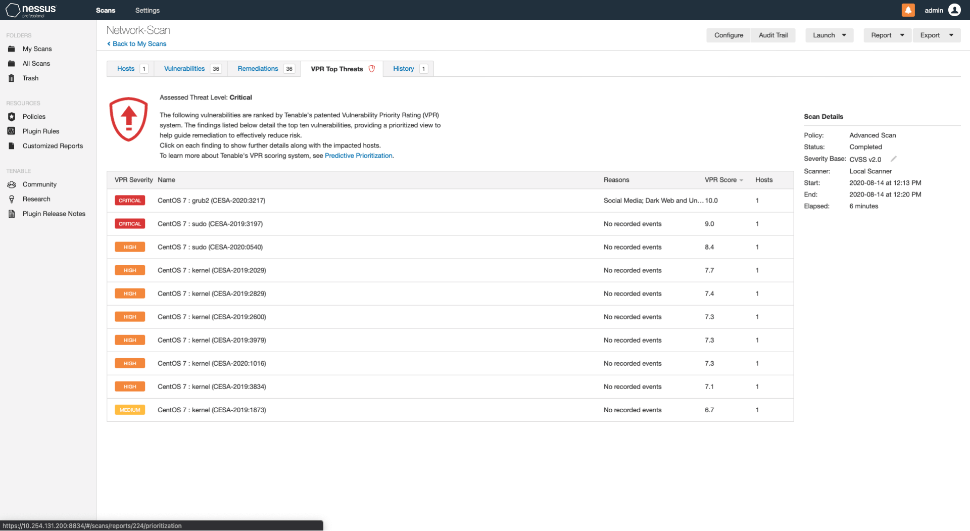Viewport: 970px width, 531px height.
Task: Click the Plugin Release Notes icon
Action: 12,214
